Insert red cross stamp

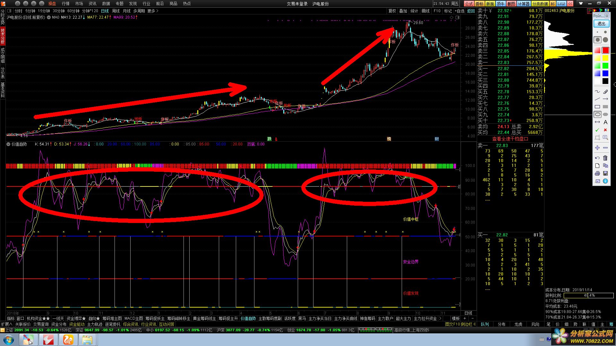tap(605, 130)
